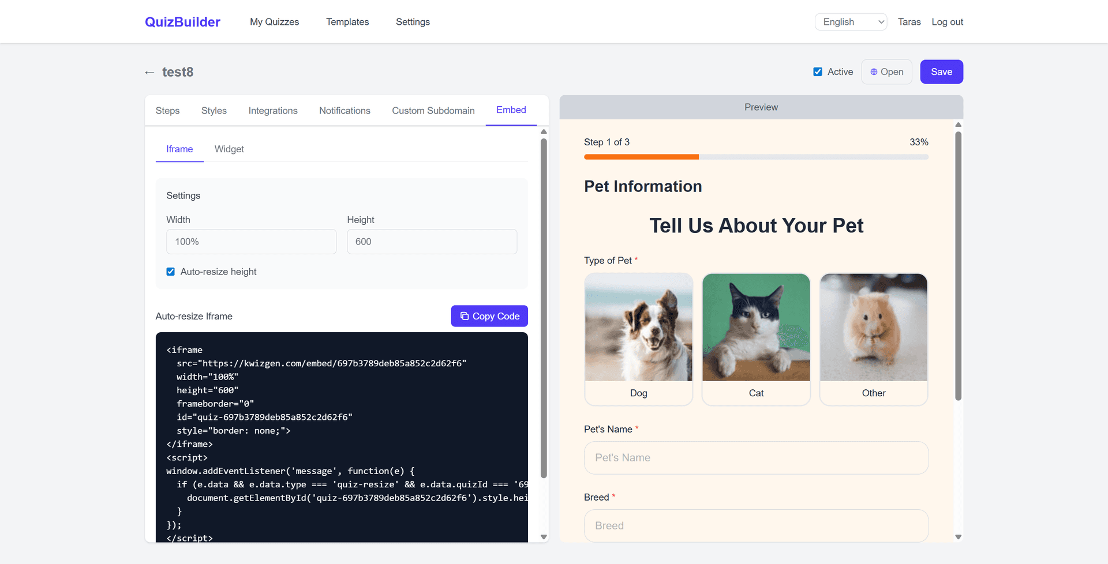The height and width of the screenshot is (564, 1108).
Task: Click the copy icon inside Copy Code button
Action: tap(465, 315)
